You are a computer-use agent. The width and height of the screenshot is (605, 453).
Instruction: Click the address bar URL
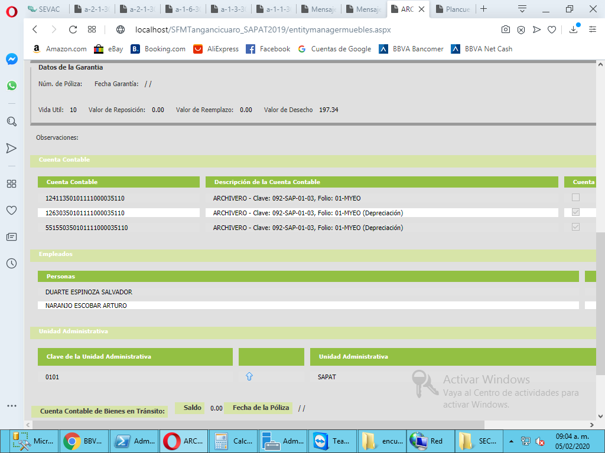pyautogui.click(x=263, y=29)
